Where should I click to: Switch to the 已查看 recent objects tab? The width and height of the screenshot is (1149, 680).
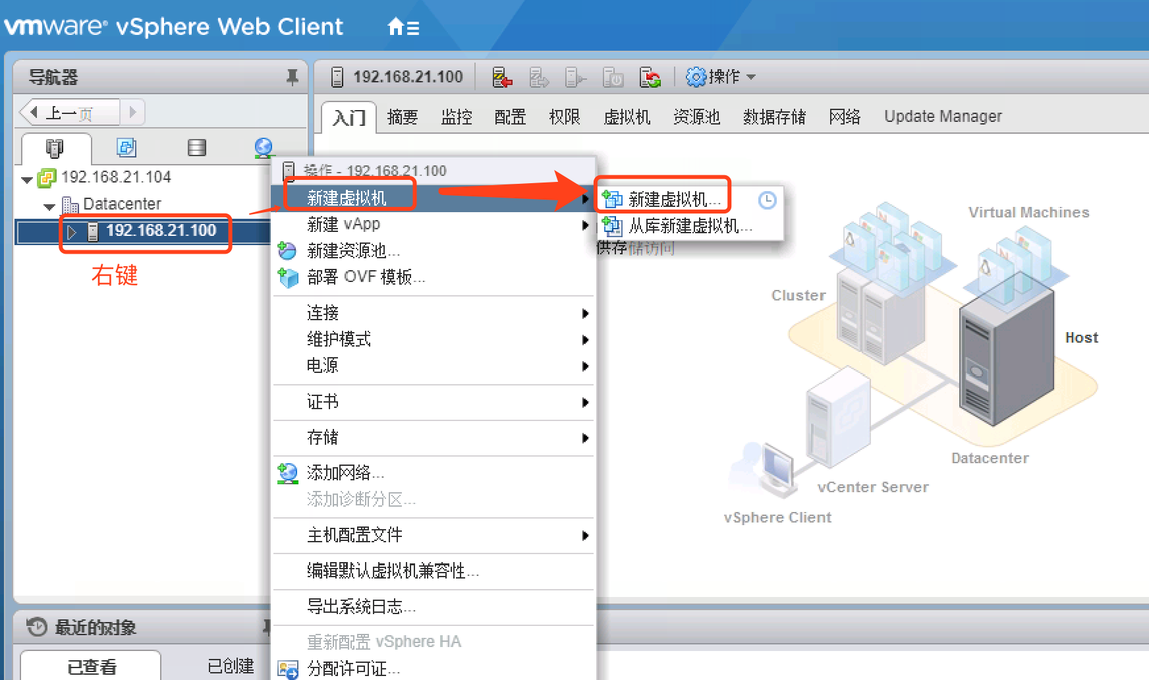[91, 666]
